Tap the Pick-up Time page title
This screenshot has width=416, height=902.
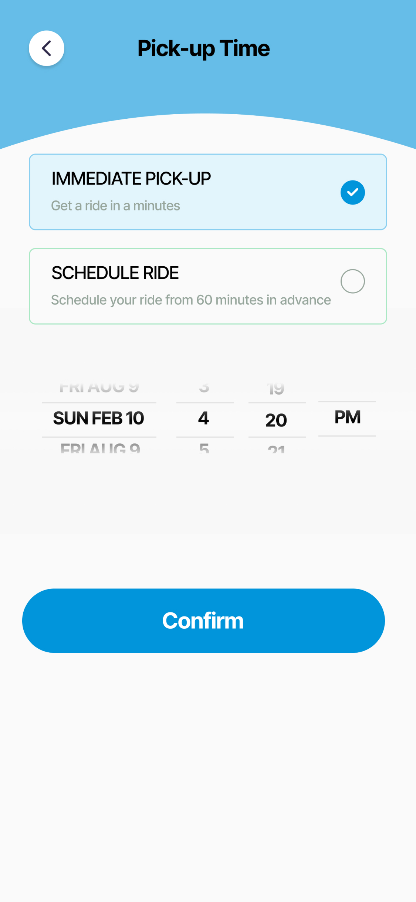click(x=204, y=48)
